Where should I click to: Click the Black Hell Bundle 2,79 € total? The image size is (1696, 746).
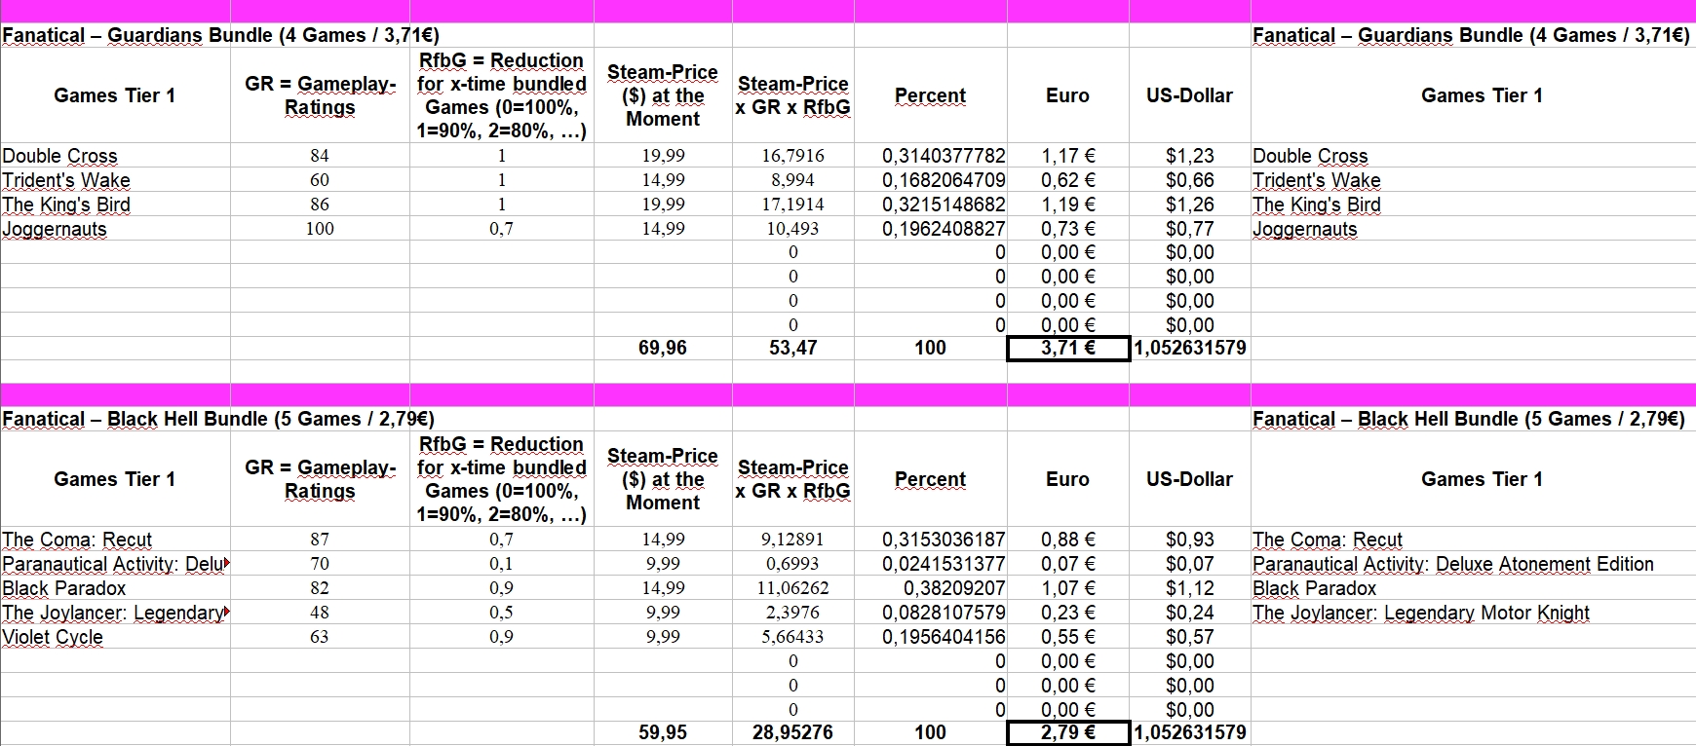tap(1067, 731)
